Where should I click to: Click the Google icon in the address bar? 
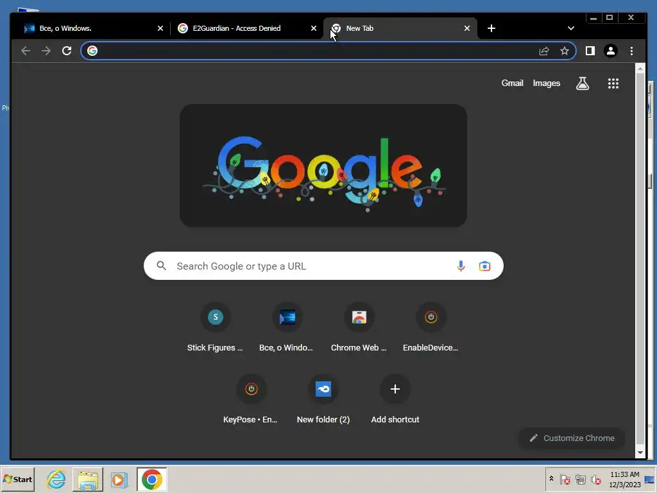[x=92, y=51]
